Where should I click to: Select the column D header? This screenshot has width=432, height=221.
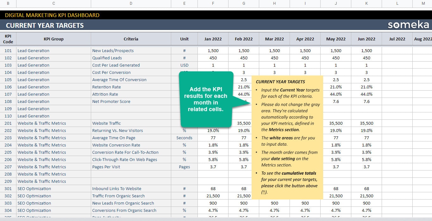click(x=131, y=3)
